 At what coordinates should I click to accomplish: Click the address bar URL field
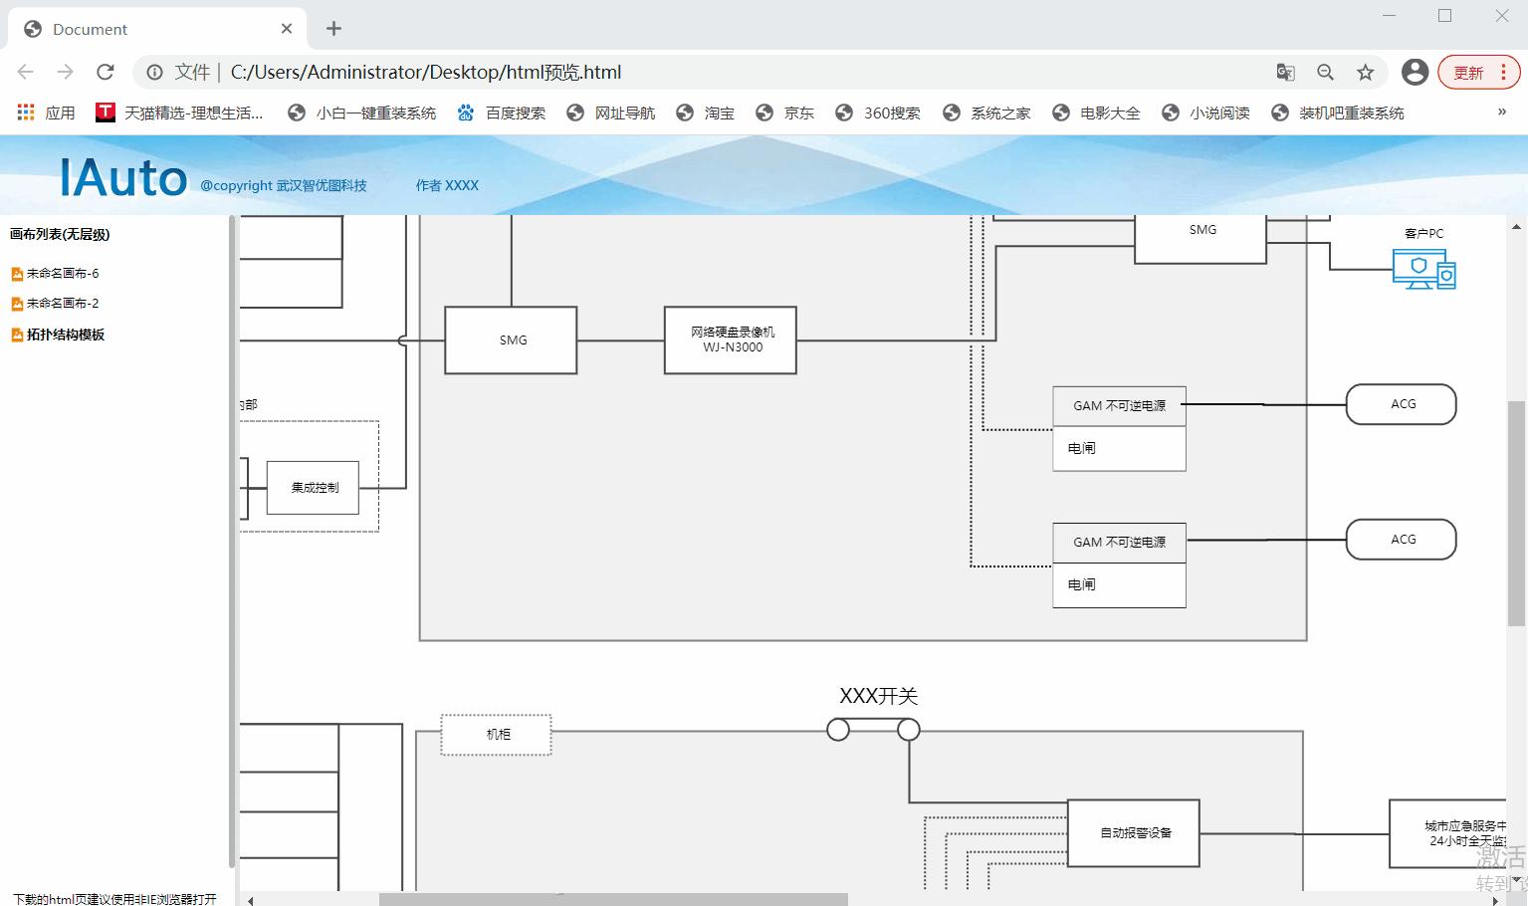[x=697, y=72]
